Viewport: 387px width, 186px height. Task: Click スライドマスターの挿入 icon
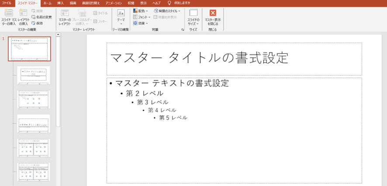point(8,13)
